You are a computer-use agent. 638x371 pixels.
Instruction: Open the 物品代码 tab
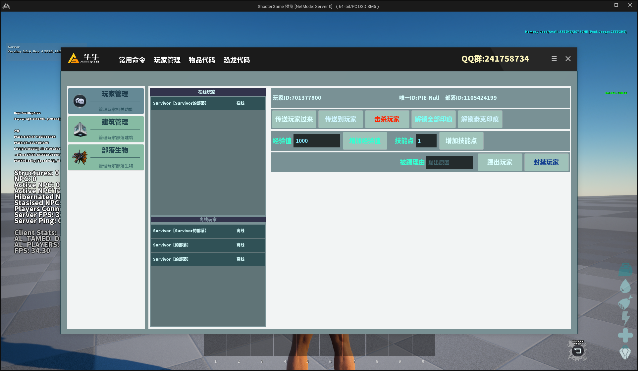tap(202, 60)
